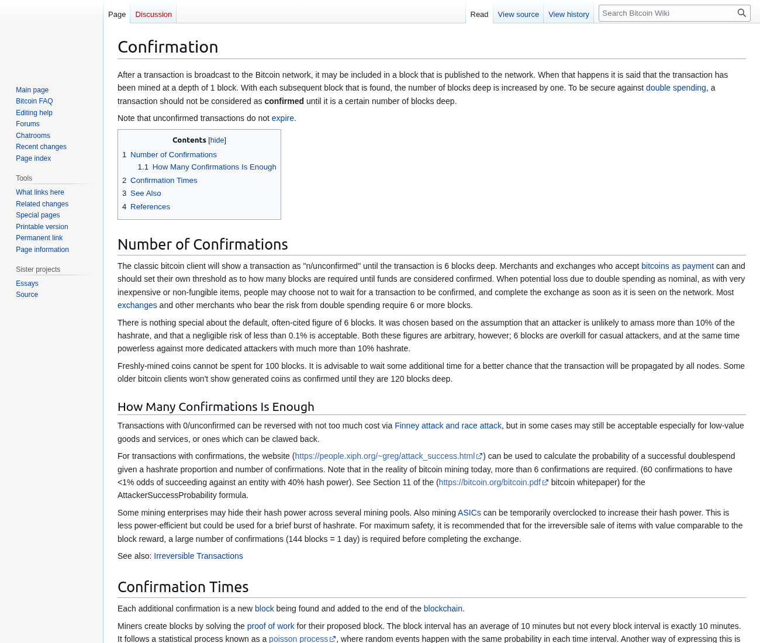760x643 pixels.
Task: Click the Contents box title
Action: click(189, 140)
